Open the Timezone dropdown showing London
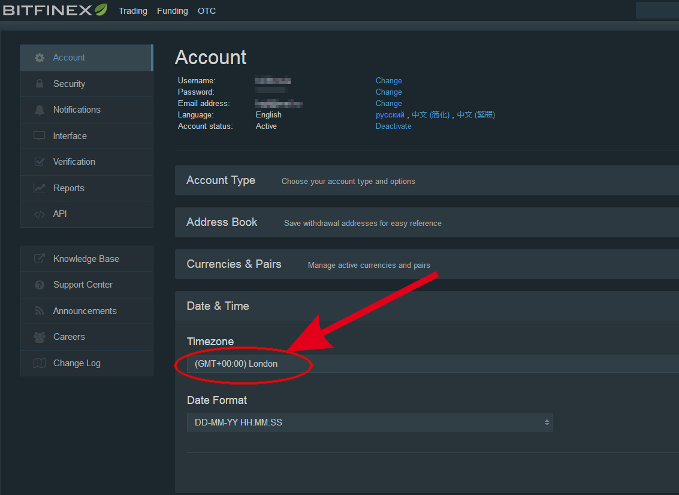679x495 pixels. coord(433,364)
